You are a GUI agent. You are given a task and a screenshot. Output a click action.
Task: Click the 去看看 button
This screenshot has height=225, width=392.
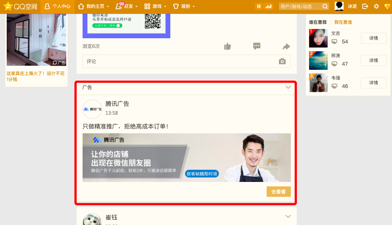click(279, 192)
